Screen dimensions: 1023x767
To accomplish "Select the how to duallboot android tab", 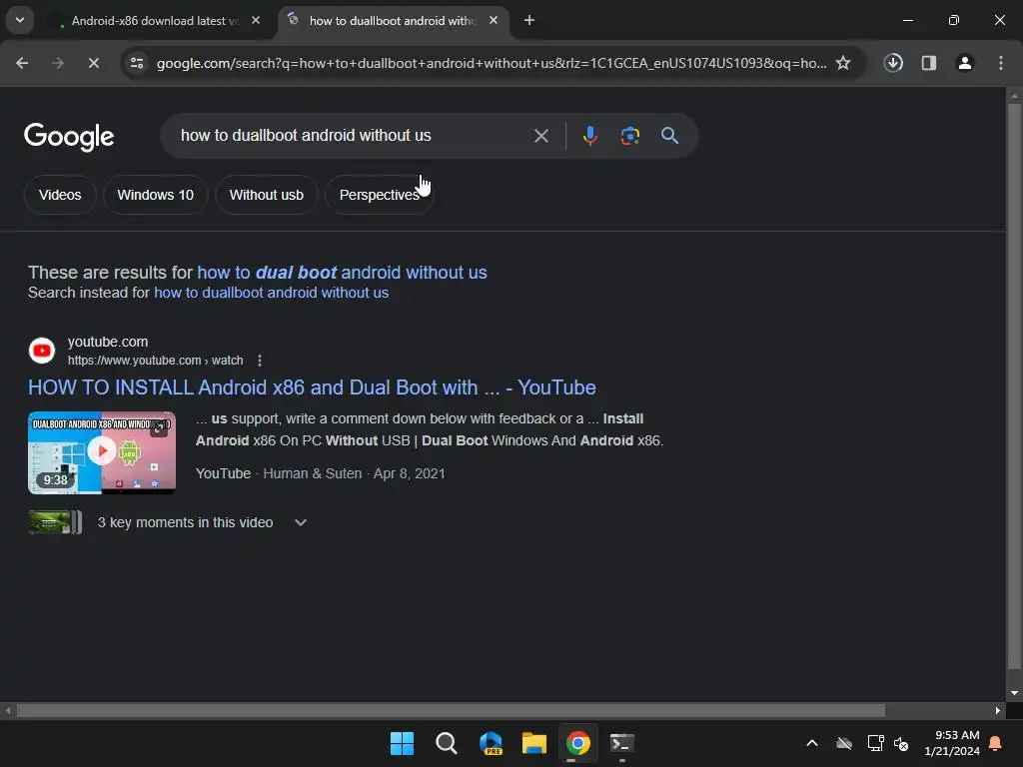I will point(392,21).
